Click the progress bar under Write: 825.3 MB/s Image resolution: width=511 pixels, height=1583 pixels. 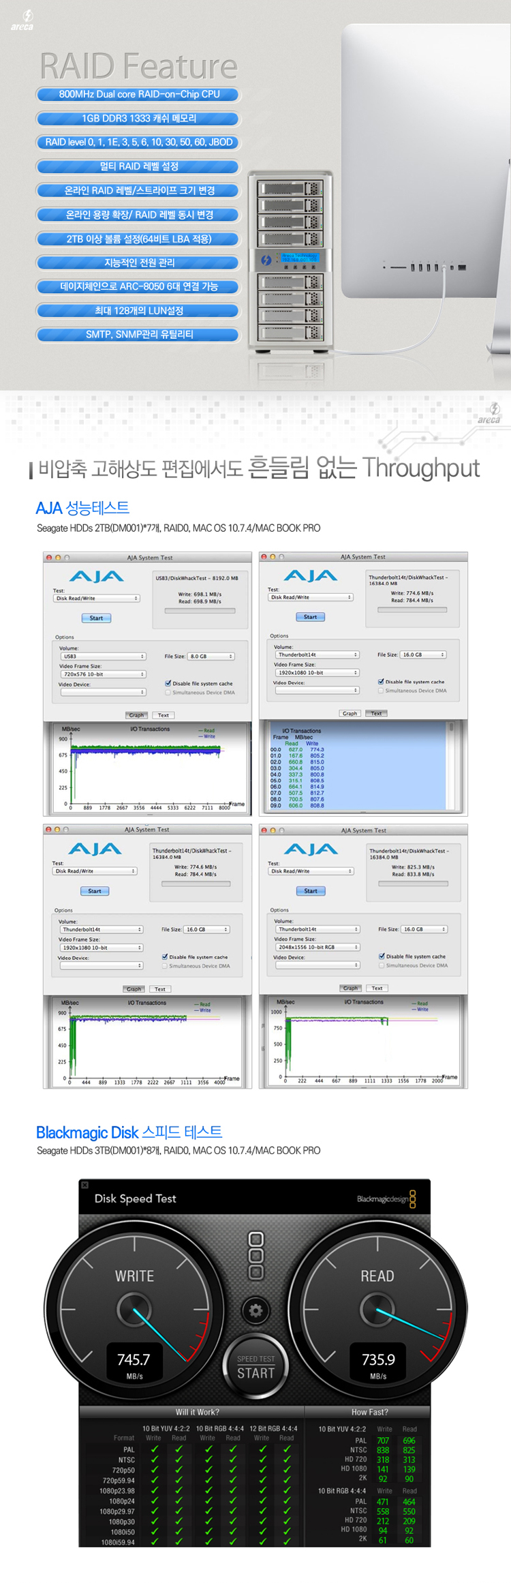(x=414, y=884)
